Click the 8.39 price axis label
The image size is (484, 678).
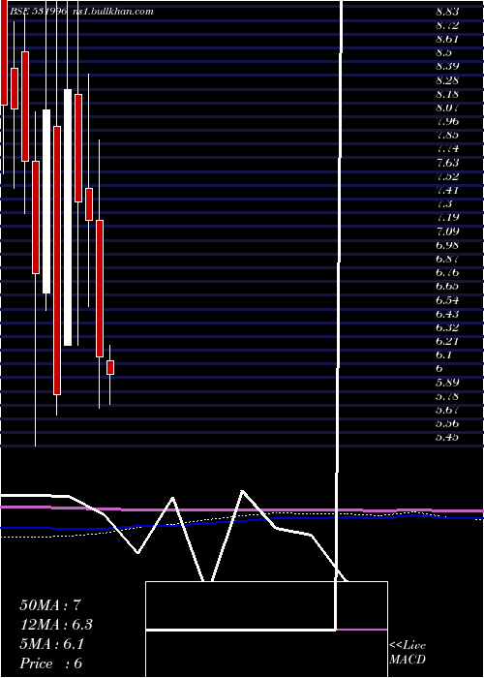447,67
